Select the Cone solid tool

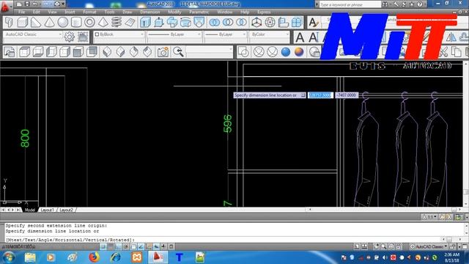[49, 23]
